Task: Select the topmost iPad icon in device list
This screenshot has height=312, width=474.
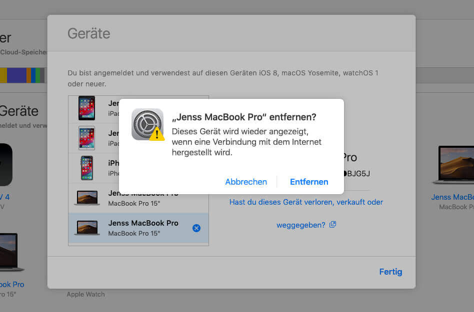Action: coord(86,108)
